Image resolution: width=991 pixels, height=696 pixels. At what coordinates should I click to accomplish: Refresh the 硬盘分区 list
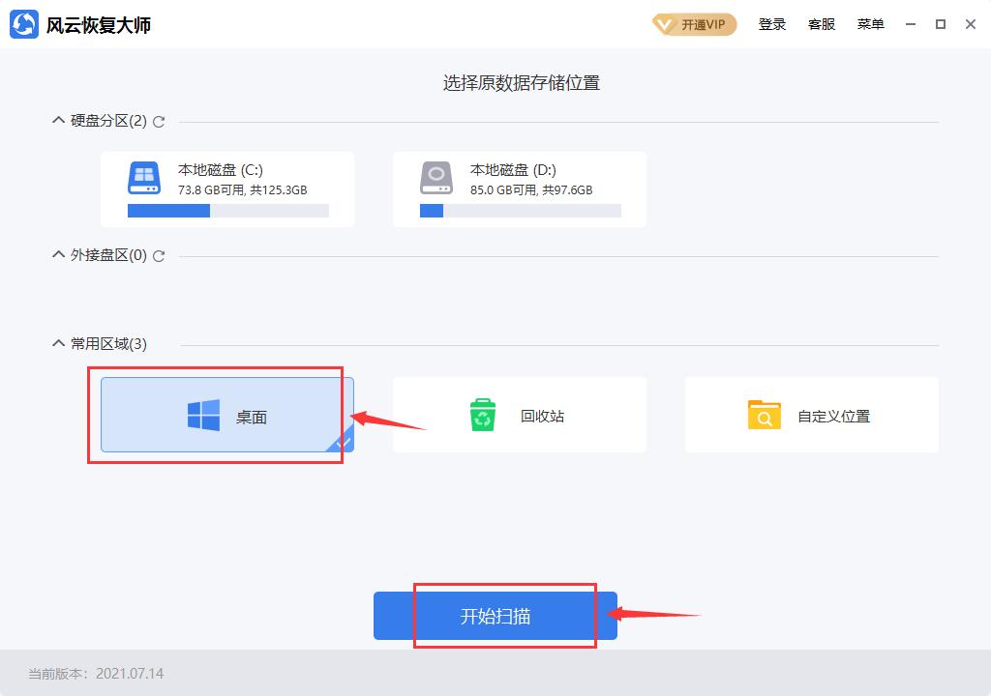tap(158, 122)
